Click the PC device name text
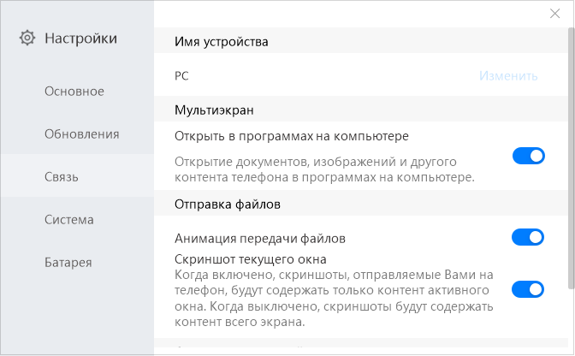The image size is (575, 356). (x=181, y=75)
